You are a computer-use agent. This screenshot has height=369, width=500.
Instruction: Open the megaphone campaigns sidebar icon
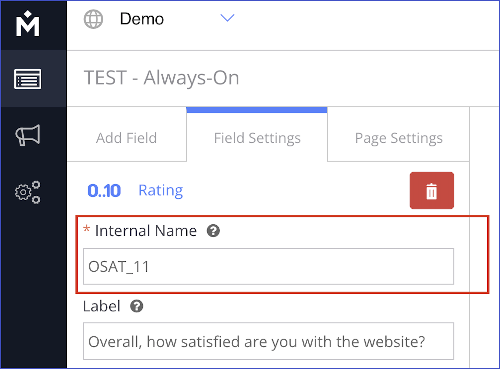click(x=28, y=135)
